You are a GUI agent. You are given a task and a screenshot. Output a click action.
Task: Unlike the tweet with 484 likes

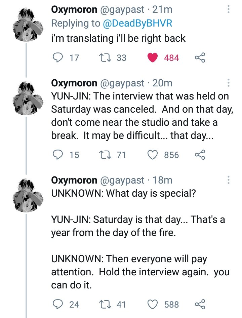point(154,58)
